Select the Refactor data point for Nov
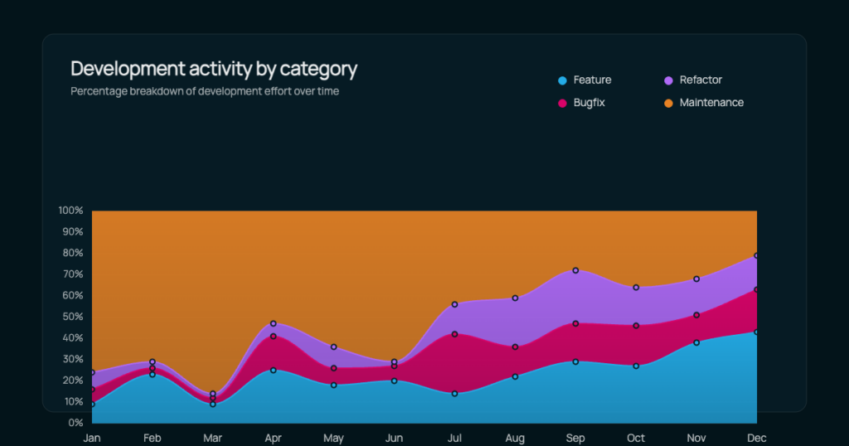849x446 pixels. pos(696,279)
